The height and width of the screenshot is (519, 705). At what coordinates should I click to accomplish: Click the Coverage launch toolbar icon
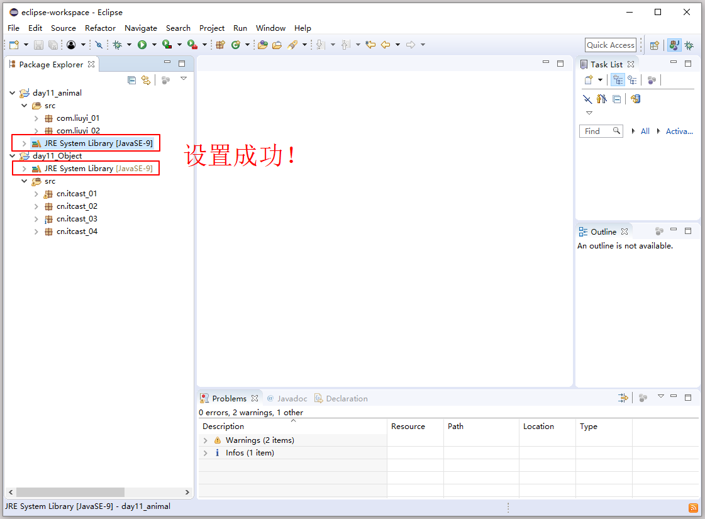point(167,45)
